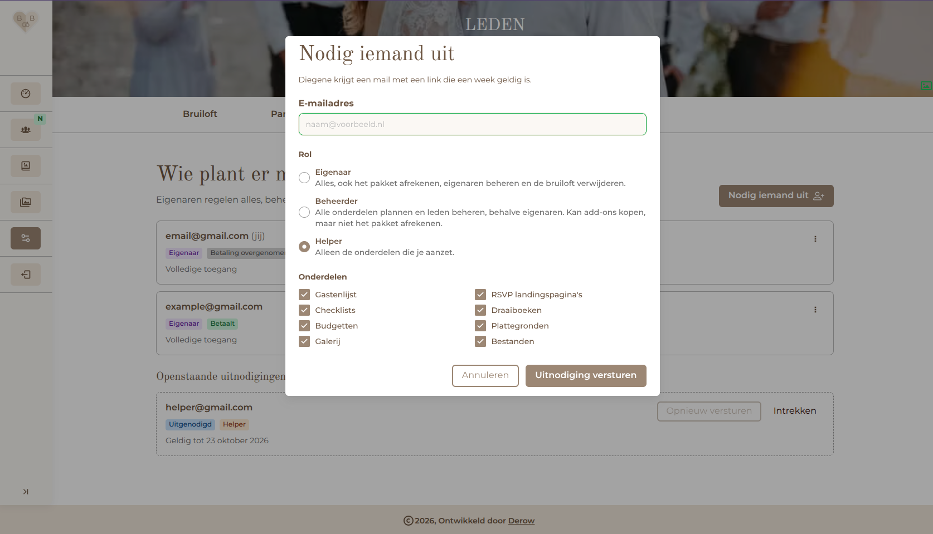Open the photo album icon in sidebar

26,166
